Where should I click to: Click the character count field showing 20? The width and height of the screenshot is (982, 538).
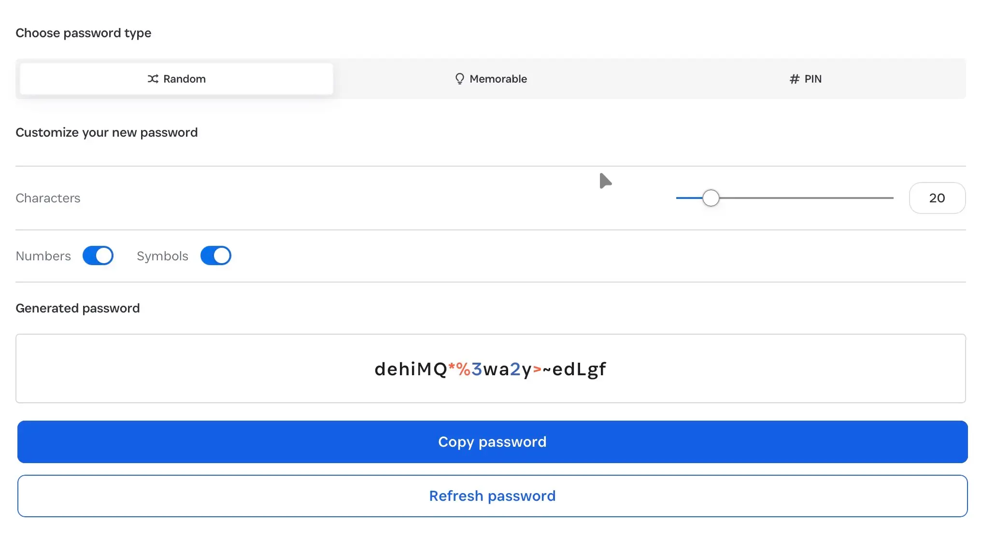(x=937, y=198)
